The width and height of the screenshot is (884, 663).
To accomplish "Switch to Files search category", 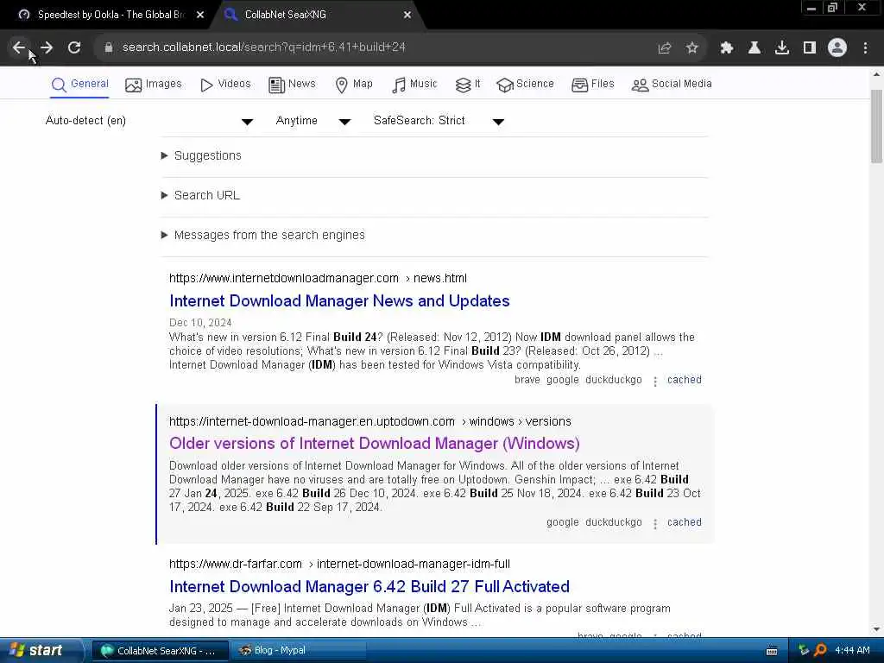I will pos(593,84).
